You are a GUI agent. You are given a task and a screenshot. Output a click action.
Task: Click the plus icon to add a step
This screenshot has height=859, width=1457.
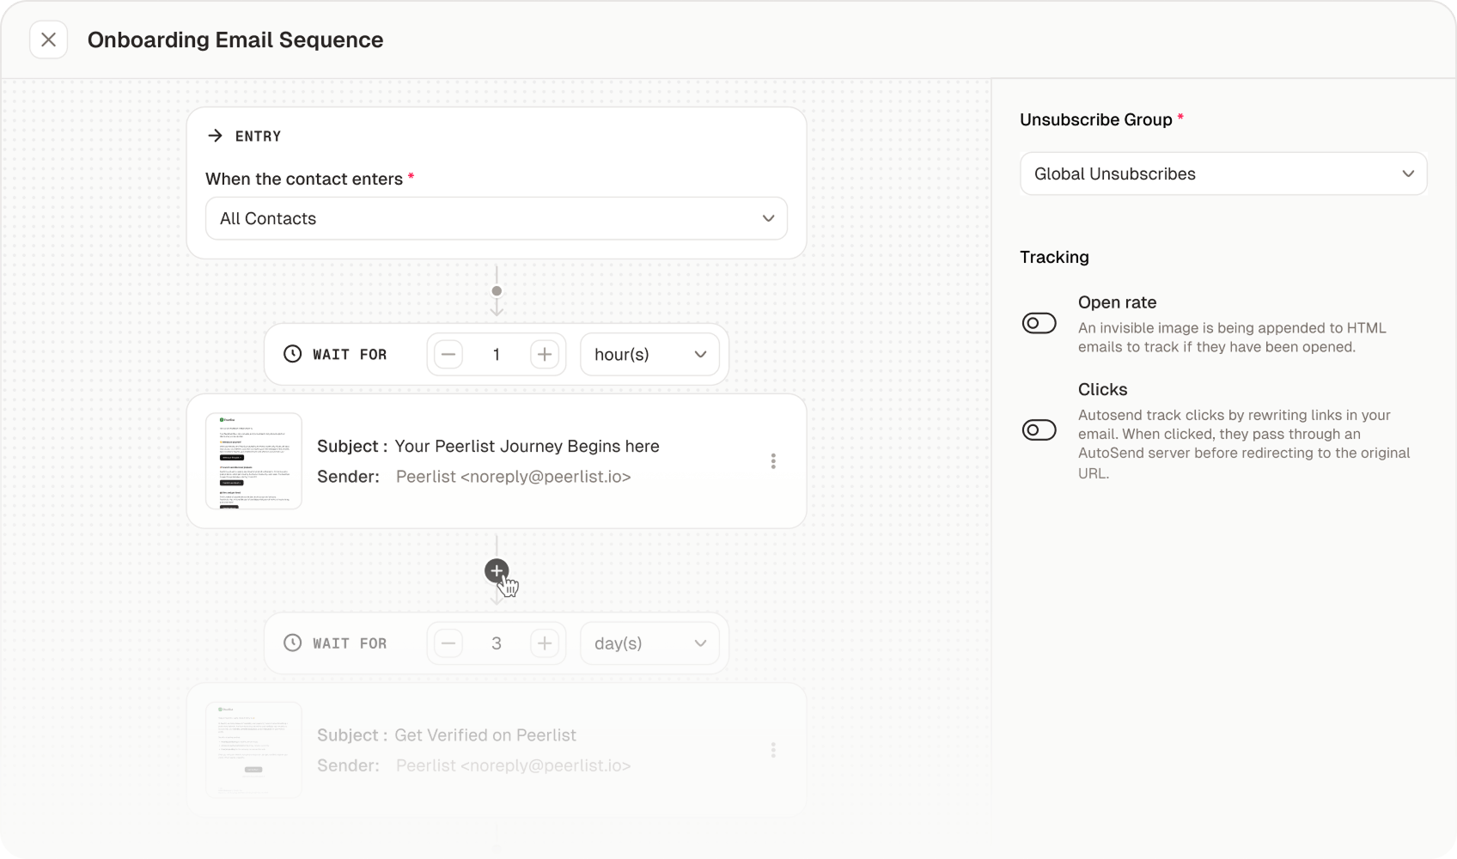tap(497, 570)
